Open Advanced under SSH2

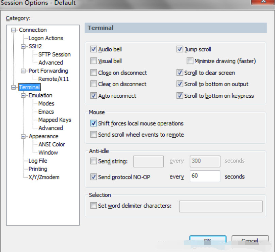click(51, 63)
